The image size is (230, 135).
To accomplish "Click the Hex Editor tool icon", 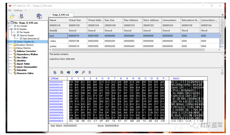I will [x=15, y=57].
